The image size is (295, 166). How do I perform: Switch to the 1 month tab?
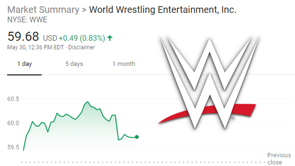coord(124,64)
